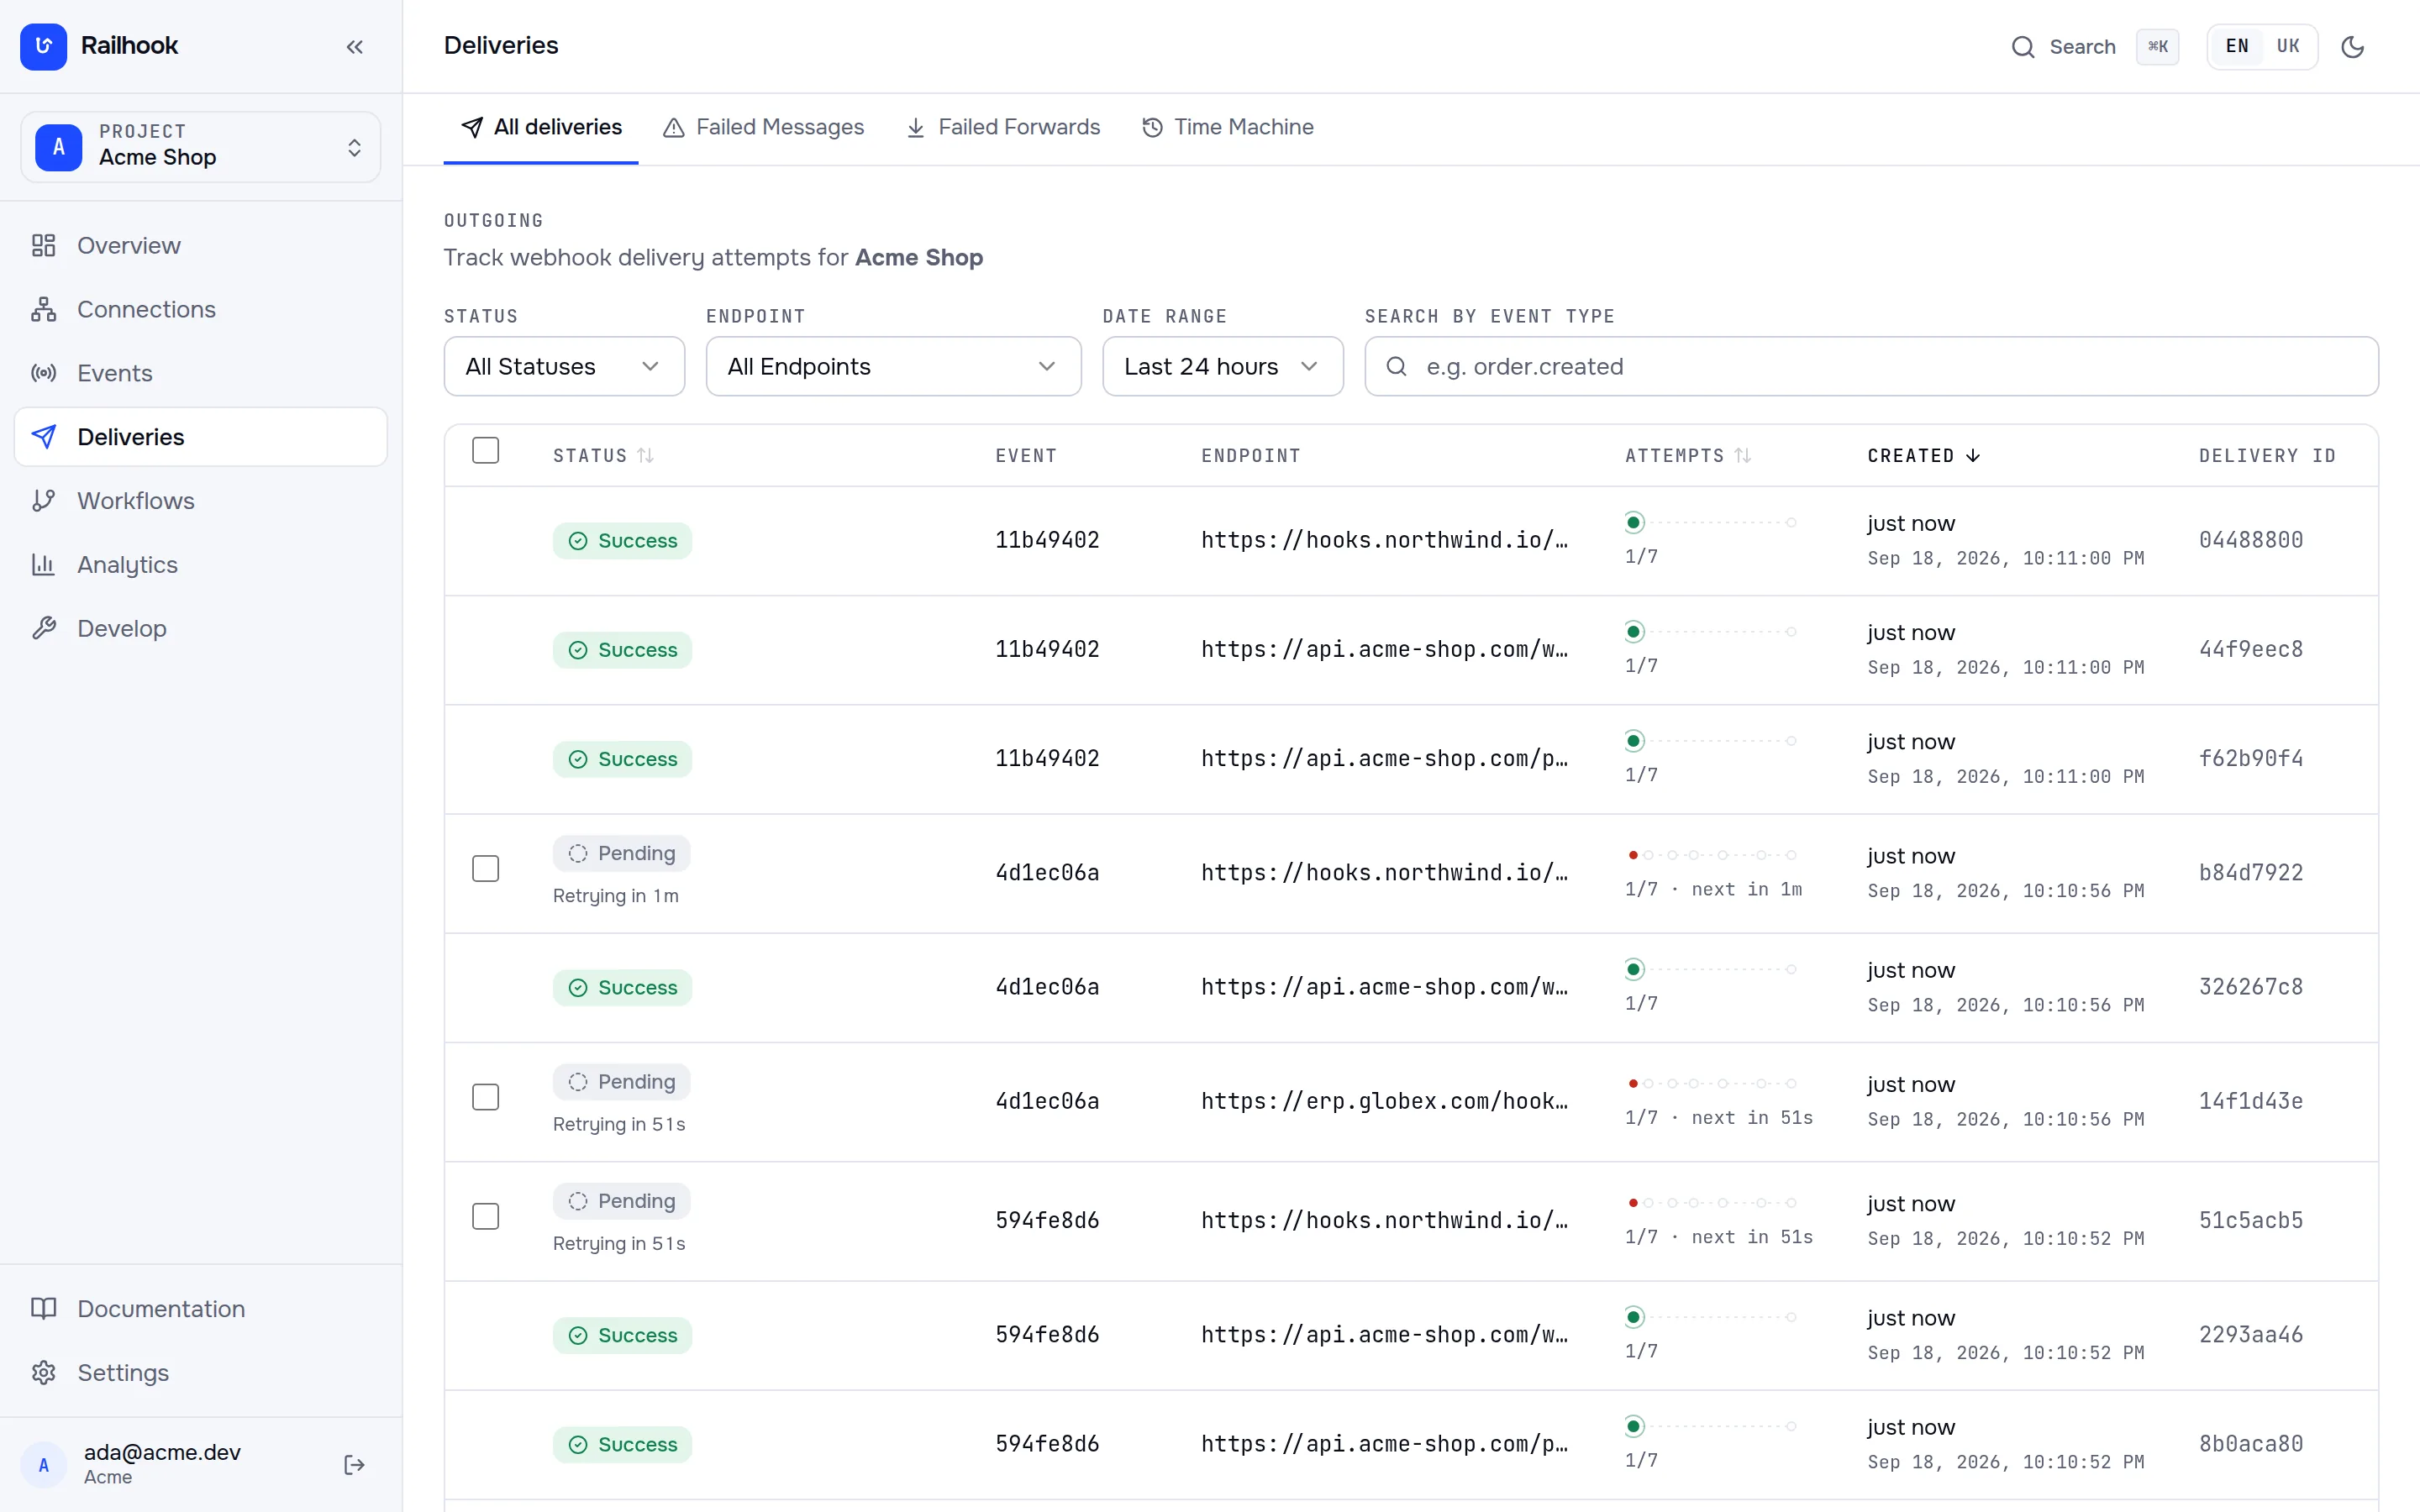Click the Overview grid icon in sidebar

coord(43,245)
